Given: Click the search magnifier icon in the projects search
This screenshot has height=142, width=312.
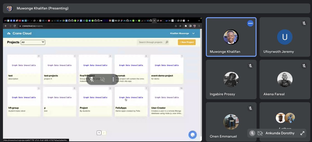Looking at the screenshot, I should click(167, 42).
